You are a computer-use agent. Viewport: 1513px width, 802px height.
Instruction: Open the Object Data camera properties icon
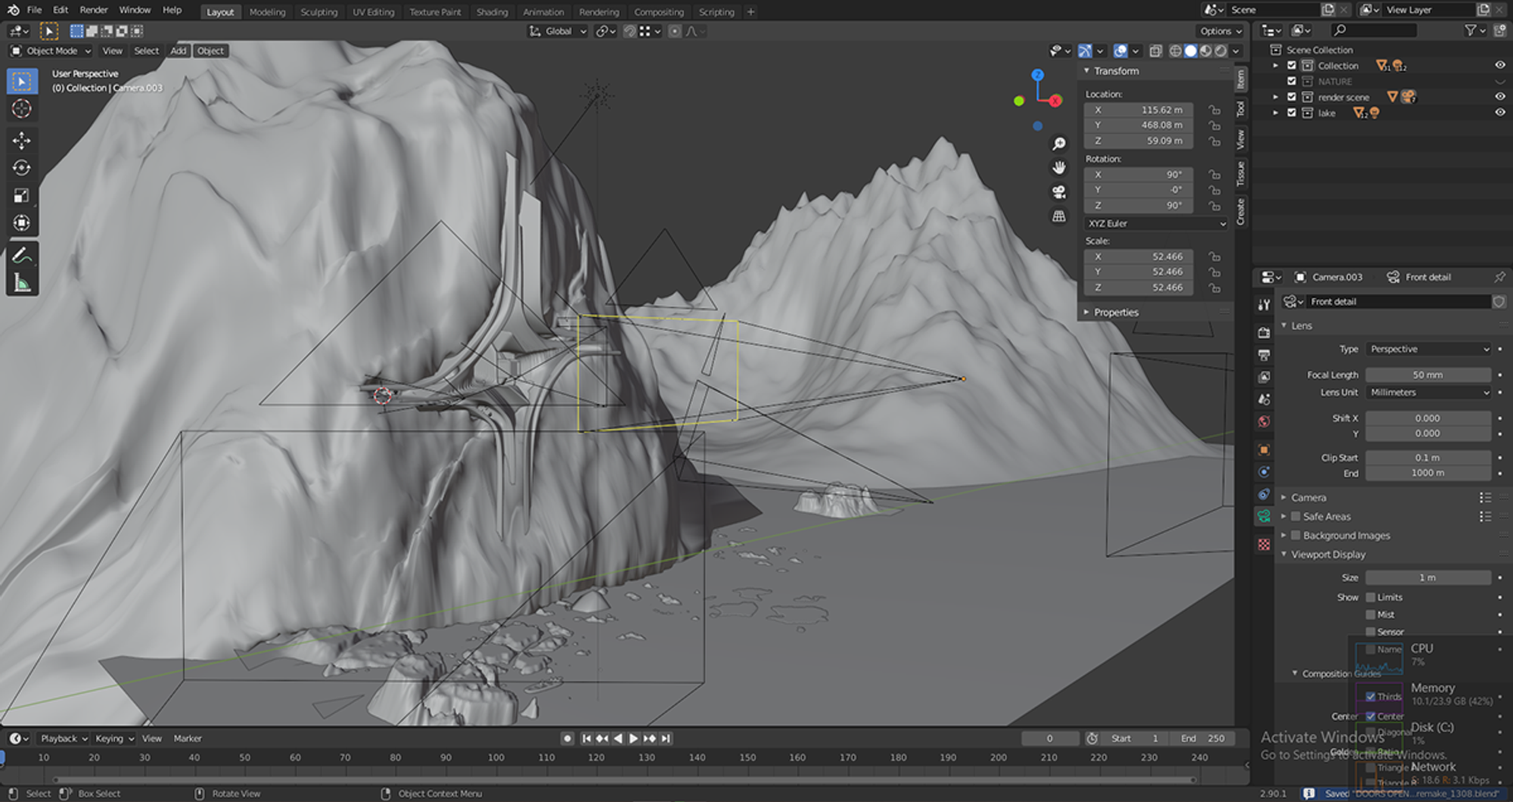pyautogui.click(x=1263, y=516)
